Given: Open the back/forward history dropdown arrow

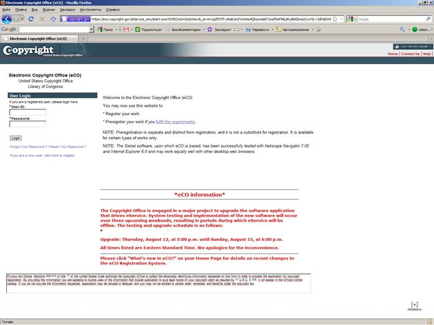Looking at the screenshot, I should pyautogui.click(x=22, y=19).
